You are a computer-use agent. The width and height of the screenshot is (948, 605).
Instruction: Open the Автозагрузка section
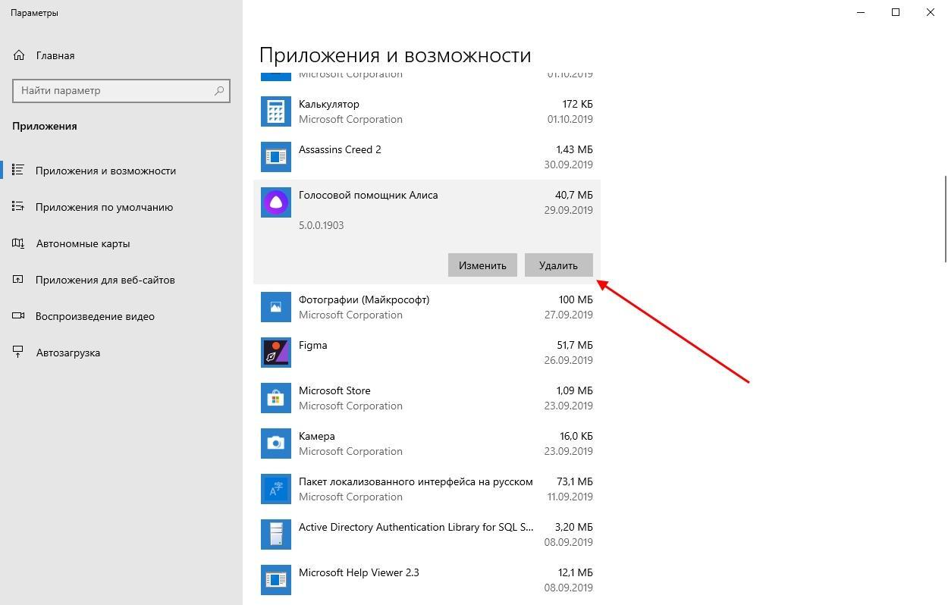[121, 353]
